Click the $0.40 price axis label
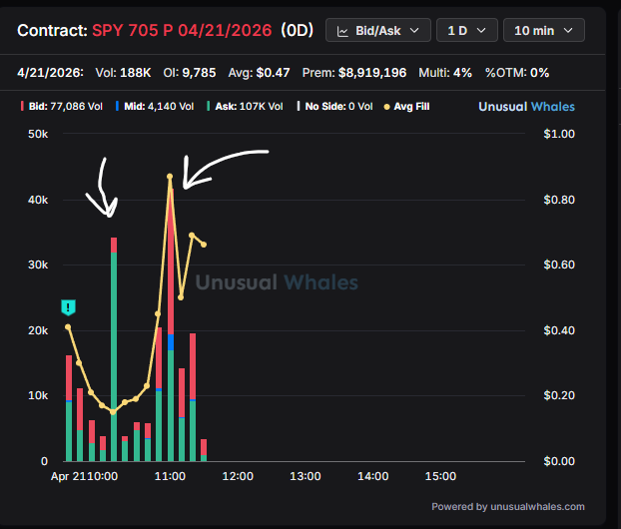Image resolution: width=621 pixels, height=529 pixels. pyautogui.click(x=559, y=330)
